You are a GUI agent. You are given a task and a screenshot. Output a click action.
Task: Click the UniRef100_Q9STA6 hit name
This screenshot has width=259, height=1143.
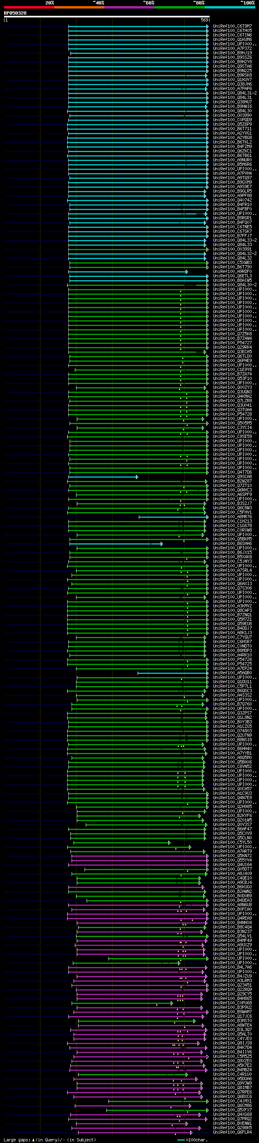(232, 66)
